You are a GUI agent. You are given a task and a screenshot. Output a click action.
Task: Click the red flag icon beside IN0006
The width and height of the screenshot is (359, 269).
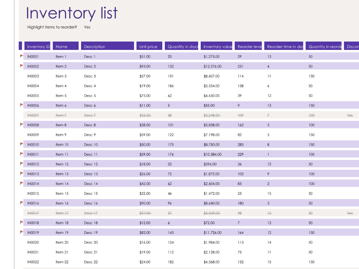point(22,105)
